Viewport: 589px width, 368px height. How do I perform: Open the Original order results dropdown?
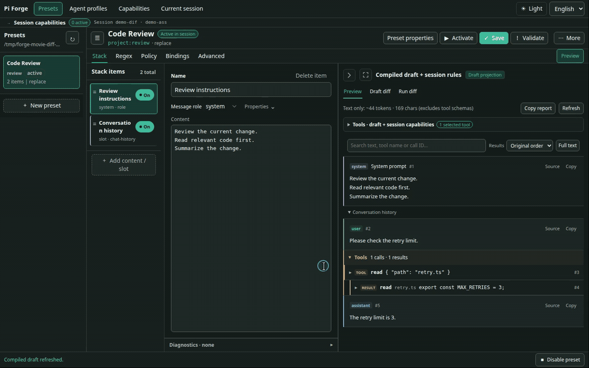click(x=530, y=146)
